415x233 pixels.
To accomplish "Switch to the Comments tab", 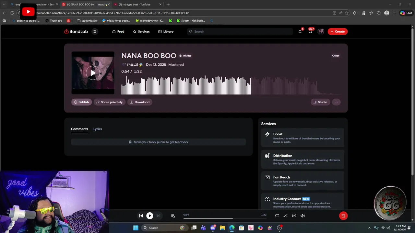I will 79,129.
